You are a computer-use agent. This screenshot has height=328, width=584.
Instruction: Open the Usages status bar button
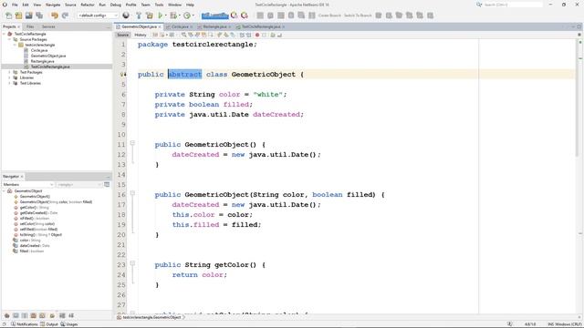[x=69, y=324]
